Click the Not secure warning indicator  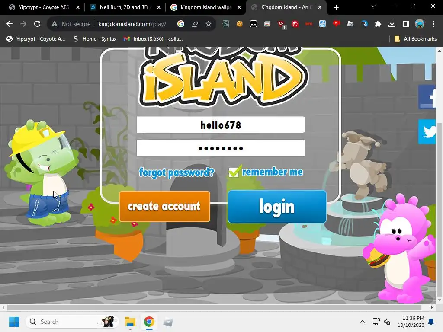(x=71, y=24)
